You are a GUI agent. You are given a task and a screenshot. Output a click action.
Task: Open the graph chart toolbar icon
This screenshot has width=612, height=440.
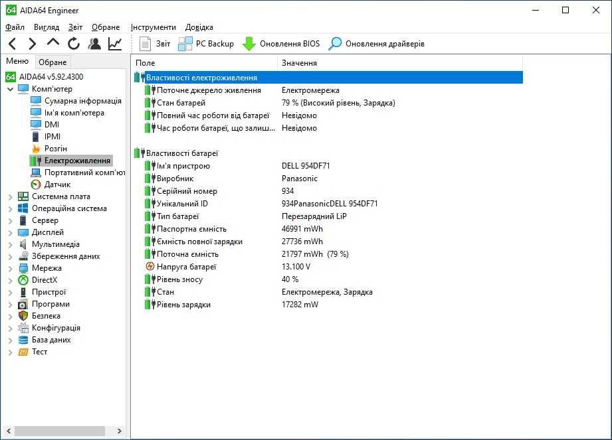115,44
